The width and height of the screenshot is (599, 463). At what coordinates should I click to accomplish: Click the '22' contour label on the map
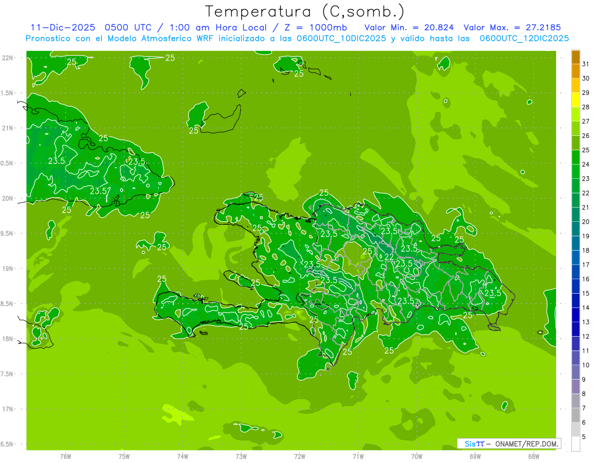(389, 257)
